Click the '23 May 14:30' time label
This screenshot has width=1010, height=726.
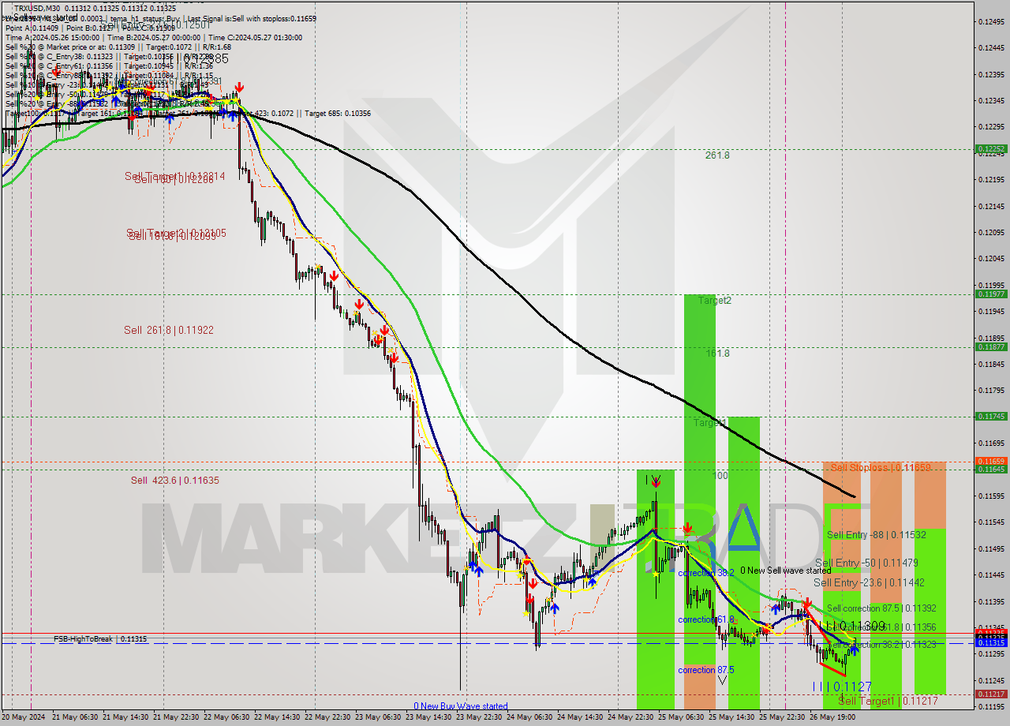428,717
